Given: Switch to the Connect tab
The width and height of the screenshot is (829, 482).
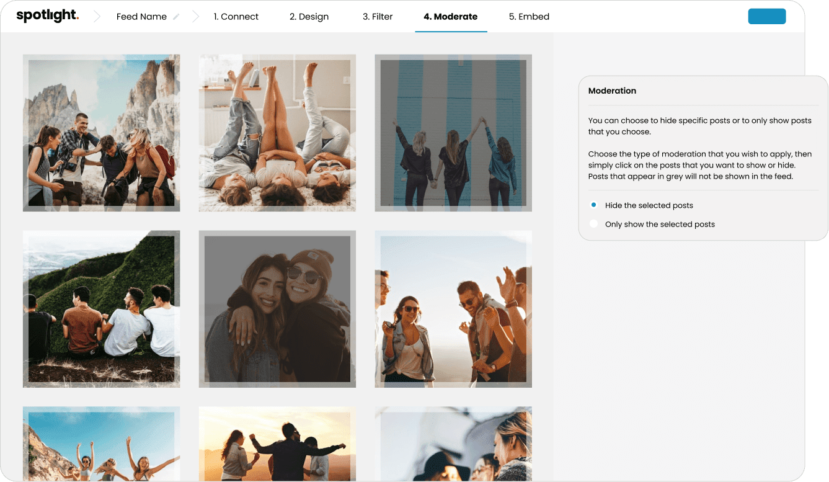Looking at the screenshot, I should pos(236,17).
